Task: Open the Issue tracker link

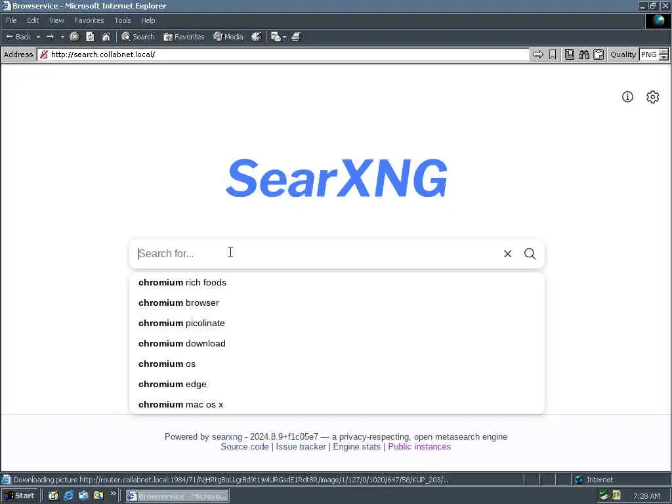Action: tap(301, 446)
